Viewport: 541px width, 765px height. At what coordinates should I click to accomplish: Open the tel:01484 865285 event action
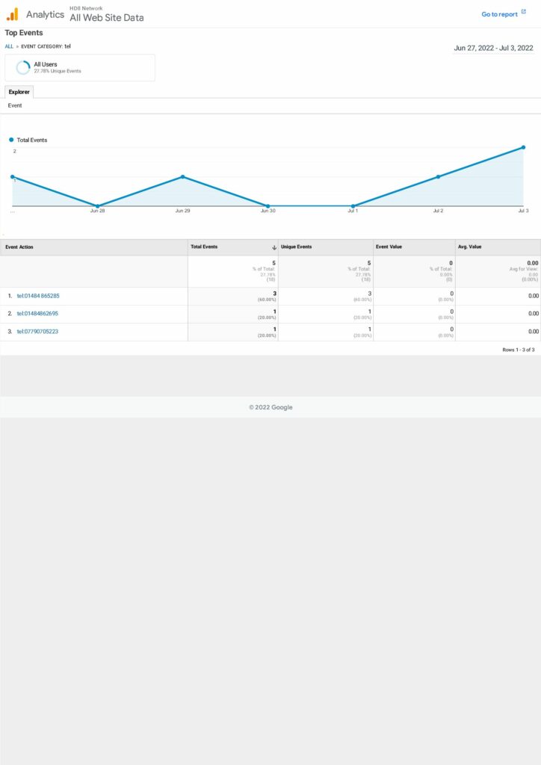38,296
